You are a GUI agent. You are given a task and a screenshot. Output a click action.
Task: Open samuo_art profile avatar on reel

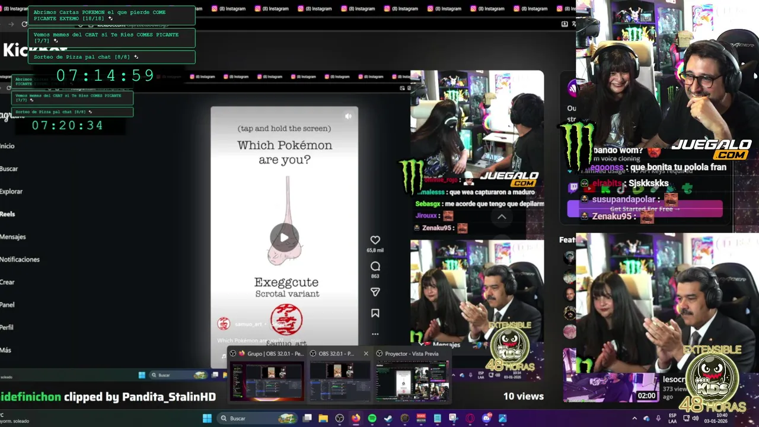click(x=224, y=323)
